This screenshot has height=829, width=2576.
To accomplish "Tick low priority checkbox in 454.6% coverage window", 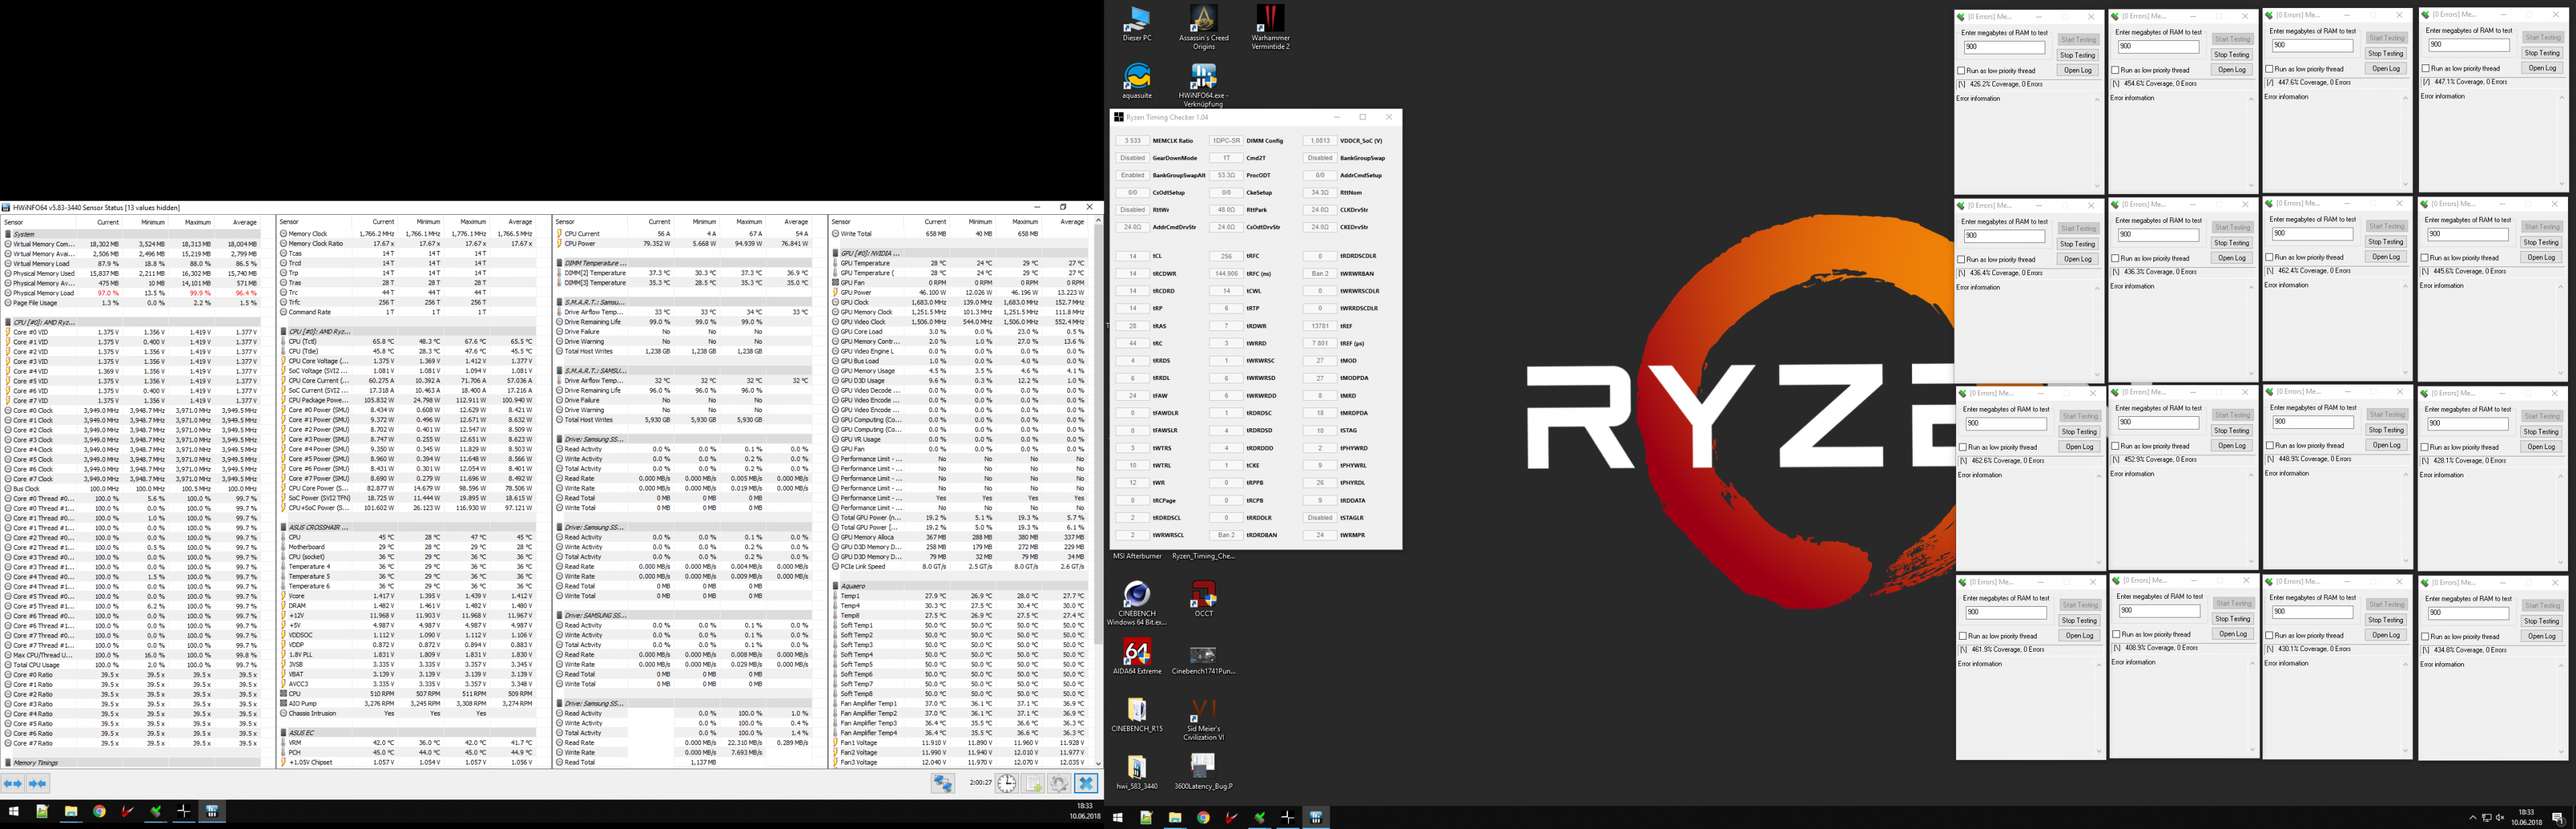I will pyautogui.click(x=2115, y=70).
